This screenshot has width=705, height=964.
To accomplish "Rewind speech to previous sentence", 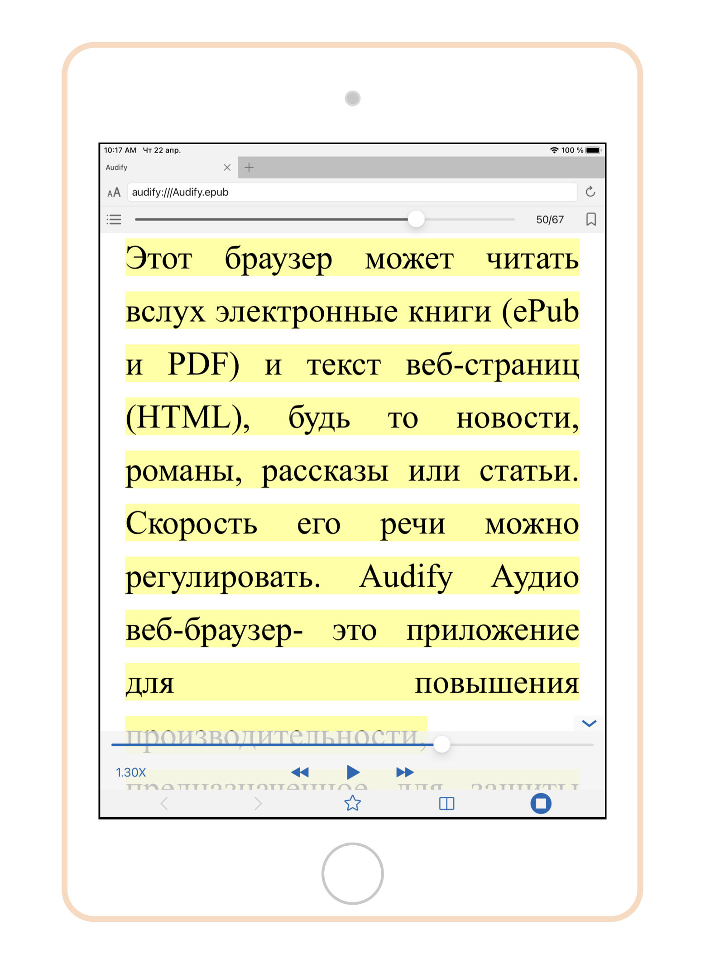I will [x=300, y=772].
